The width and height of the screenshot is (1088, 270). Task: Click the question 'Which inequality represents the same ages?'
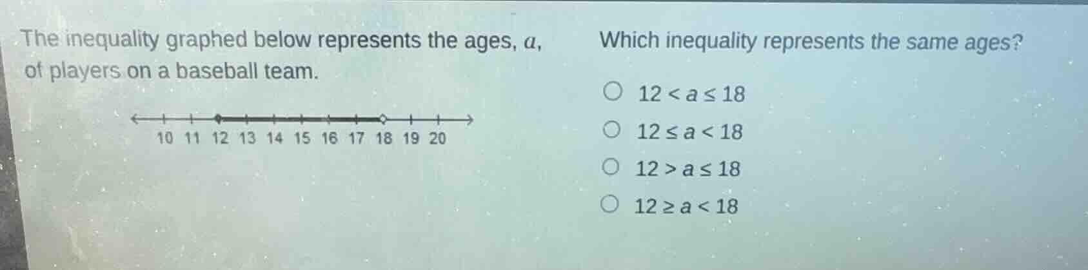pyautogui.click(x=811, y=42)
